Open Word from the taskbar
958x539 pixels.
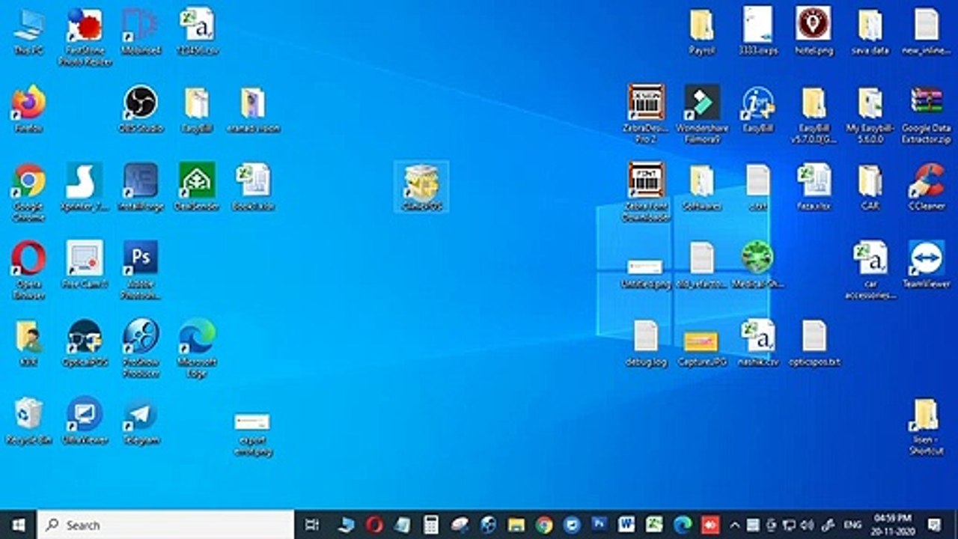coord(626,525)
